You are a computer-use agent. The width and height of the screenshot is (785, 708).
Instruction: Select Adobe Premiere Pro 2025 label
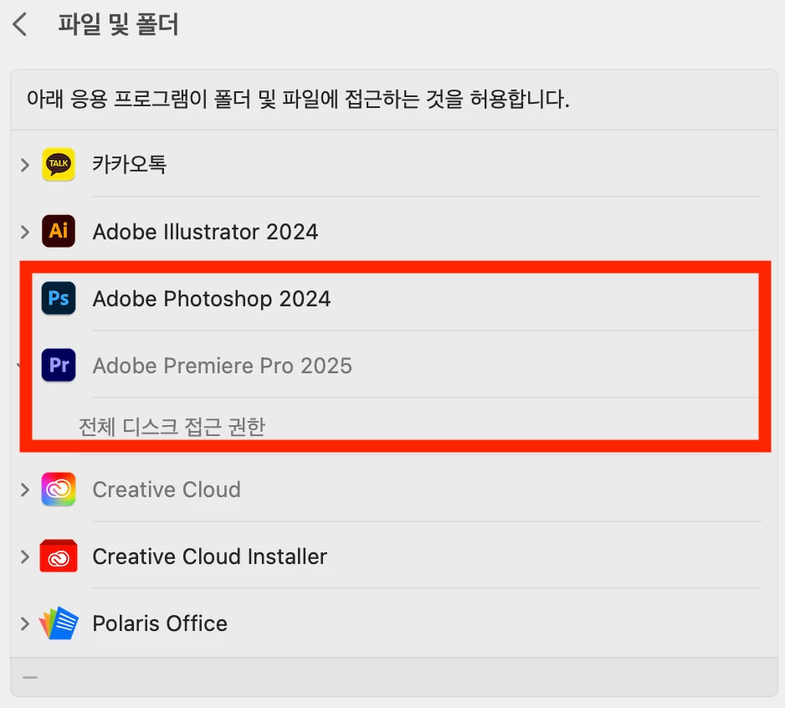pyautogui.click(x=223, y=366)
